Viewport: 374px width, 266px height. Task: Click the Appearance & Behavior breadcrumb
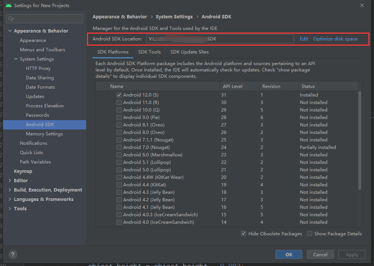point(120,17)
